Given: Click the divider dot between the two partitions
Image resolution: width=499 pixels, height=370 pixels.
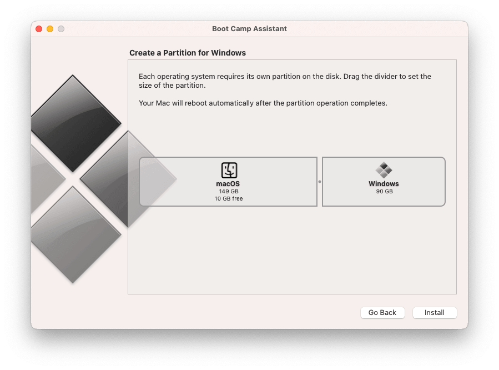Looking at the screenshot, I should click(319, 181).
